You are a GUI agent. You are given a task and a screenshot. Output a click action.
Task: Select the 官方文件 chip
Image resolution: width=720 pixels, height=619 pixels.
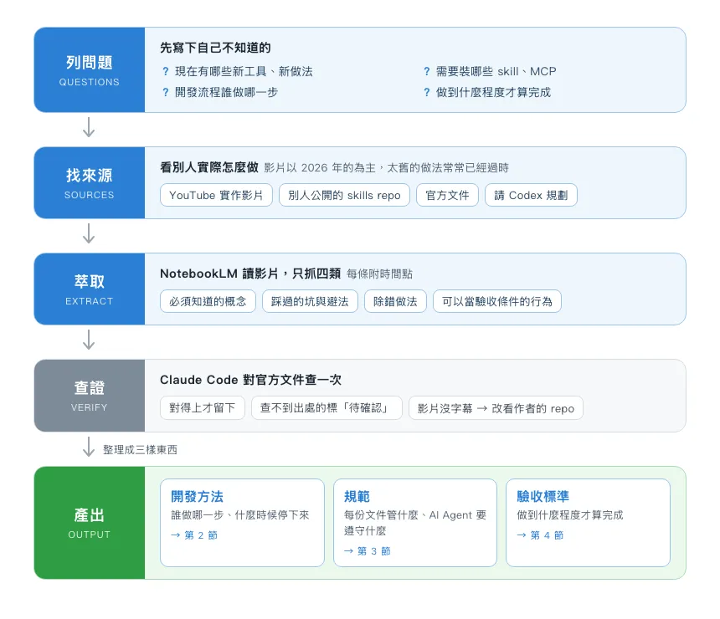pyautogui.click(x=447, y=195)
